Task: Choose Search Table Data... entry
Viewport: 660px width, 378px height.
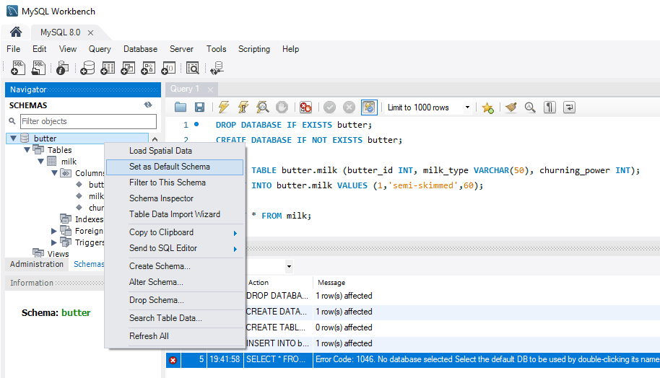Action: 175,318
